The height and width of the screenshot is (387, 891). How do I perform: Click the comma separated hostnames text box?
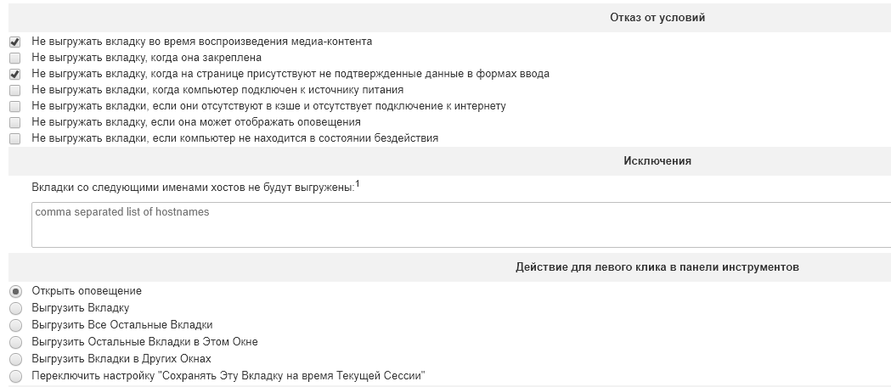[x=459, y=225]
